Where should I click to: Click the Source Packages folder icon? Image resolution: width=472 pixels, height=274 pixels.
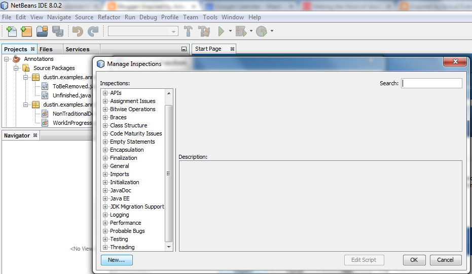(26, 68)
